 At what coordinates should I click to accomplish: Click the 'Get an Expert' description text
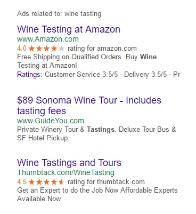pos(97,194)
